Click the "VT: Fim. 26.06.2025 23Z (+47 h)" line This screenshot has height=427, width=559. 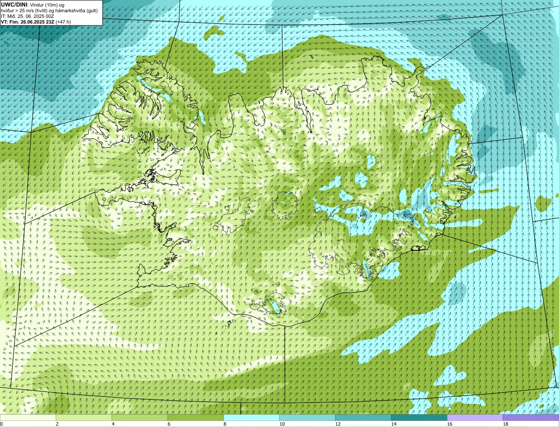36,21
